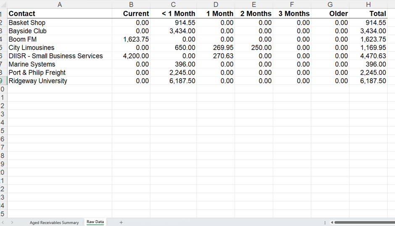Click the horizontal scrollbar left arrow
Viewport: 395px width, 226px height.
[332, 223]
